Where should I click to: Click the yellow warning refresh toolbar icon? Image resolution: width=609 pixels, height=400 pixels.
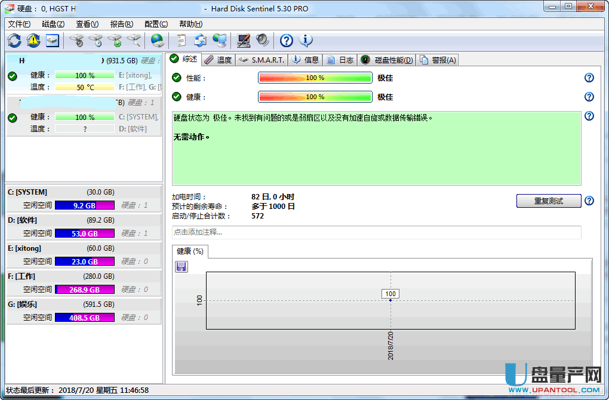click(33, 41)
